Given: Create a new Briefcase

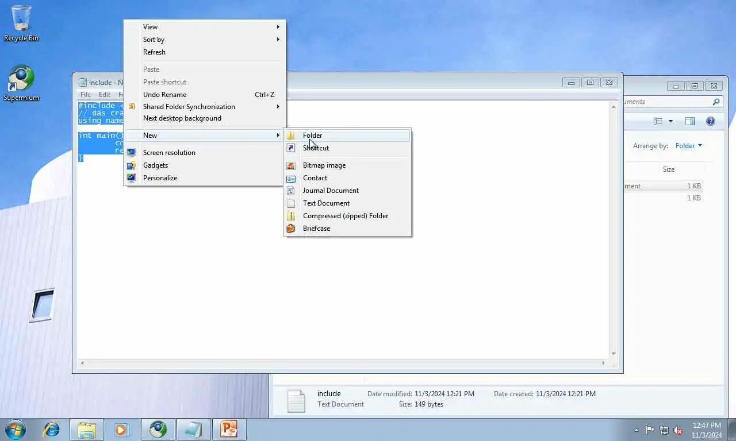Looking at the screenshot, I should pyautogui.click(x=347, y=229).
